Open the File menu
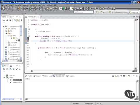Viewport: 140px width, 105px height. (x=2, y=5)
